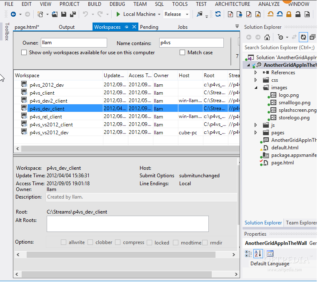Open the ARCHITECTURE menu
Viewport: 318px width, 282px height.
click(x=233, y=4)
